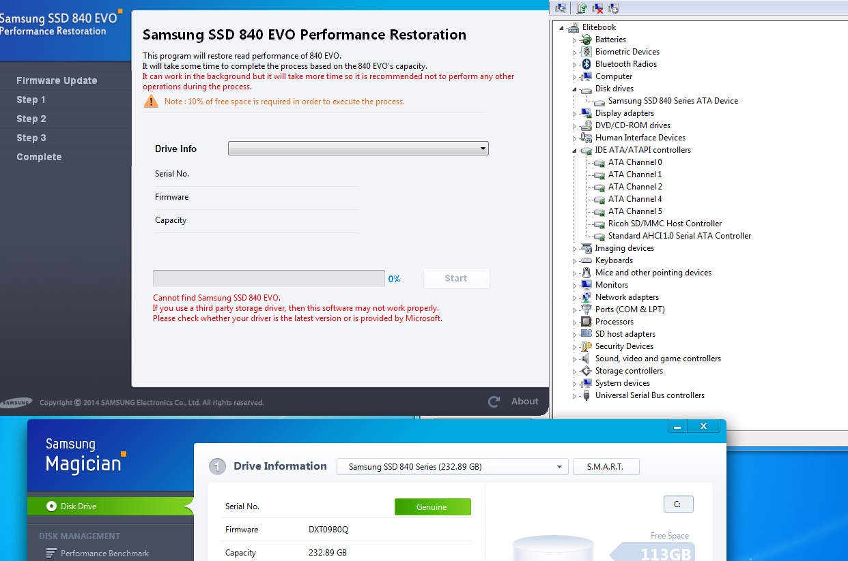The width and height of the screenshot is (848, 561).
Task: Collapse the Elitebook root node
Action: coord(562,28)
